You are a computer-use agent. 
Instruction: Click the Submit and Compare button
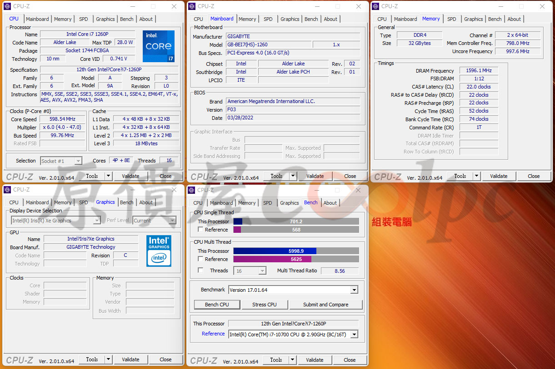pos(326,305)
